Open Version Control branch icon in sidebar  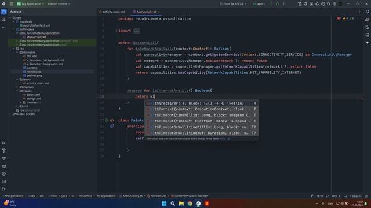pos(4,189)
